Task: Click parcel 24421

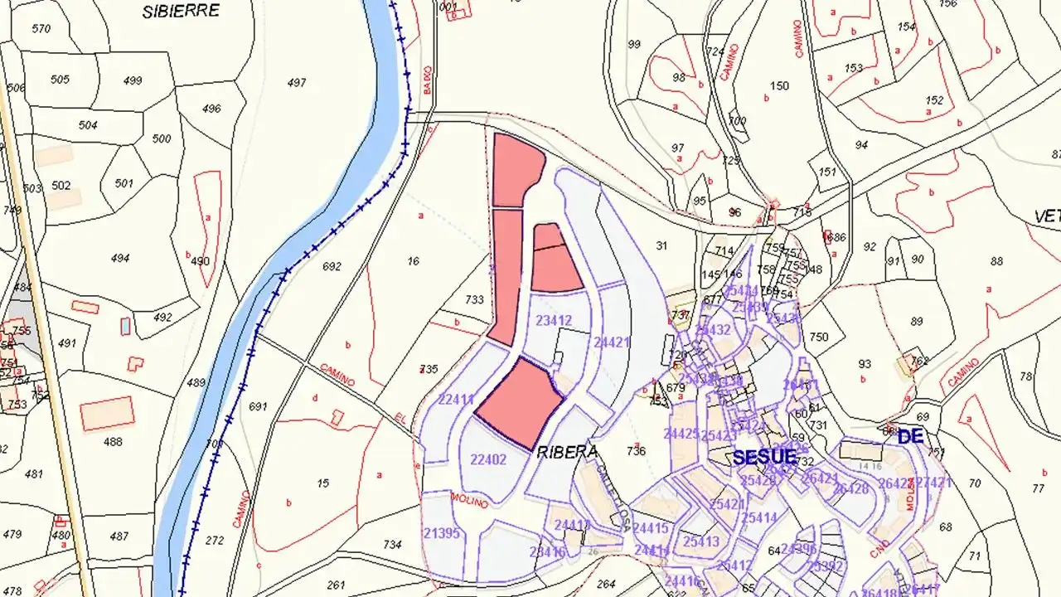Action: tap(612, 342)
